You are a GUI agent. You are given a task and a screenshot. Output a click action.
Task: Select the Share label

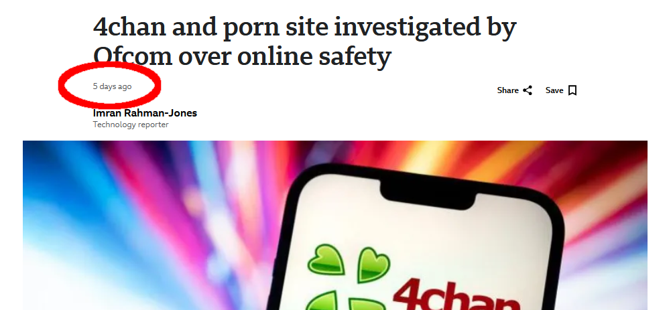pyautogui.click(x=508, y=90)
